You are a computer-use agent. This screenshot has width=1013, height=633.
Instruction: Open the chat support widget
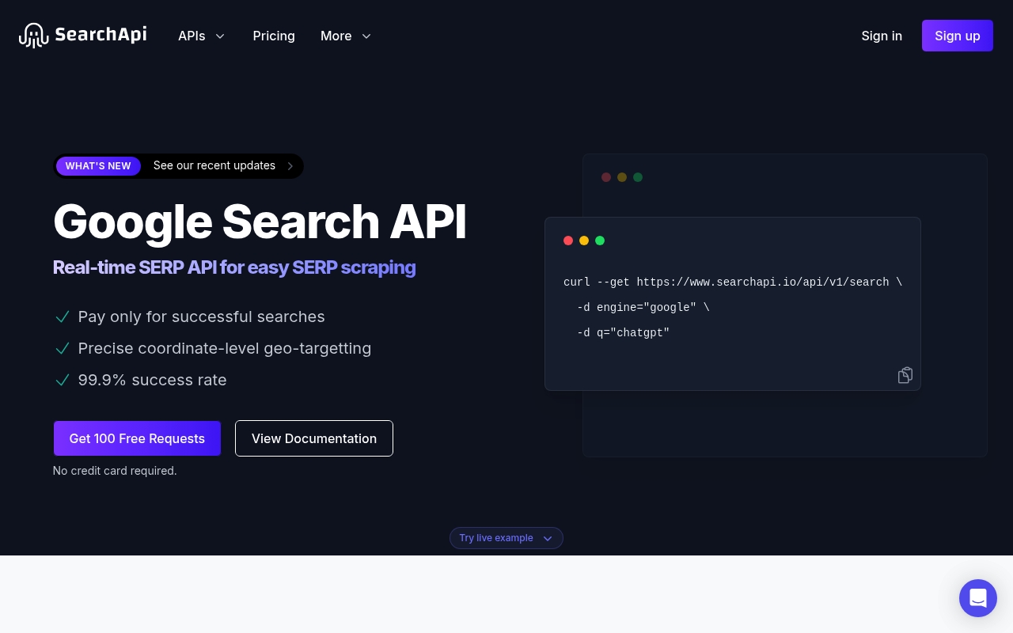click(978, 598)
